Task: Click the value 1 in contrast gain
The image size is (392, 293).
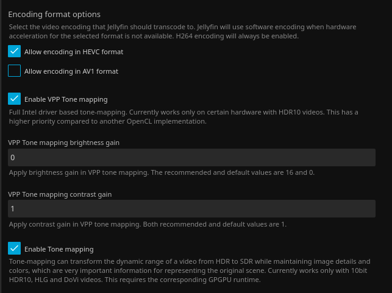Action: pos(13,209)
